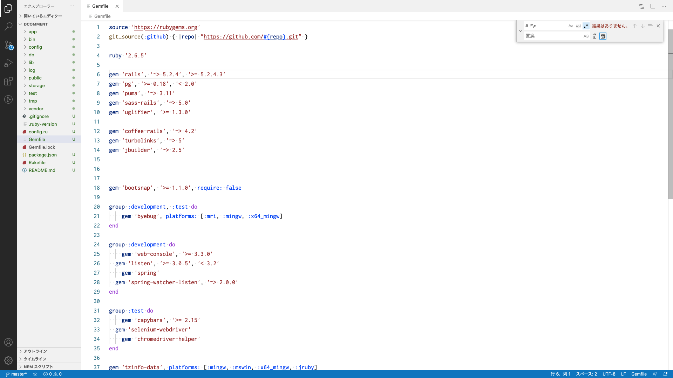Open the Manage gear settings icon
Screen dimensions: 673x378
pos(8,360)
